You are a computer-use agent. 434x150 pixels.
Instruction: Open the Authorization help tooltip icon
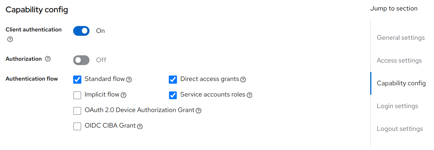tap(48, 59)
